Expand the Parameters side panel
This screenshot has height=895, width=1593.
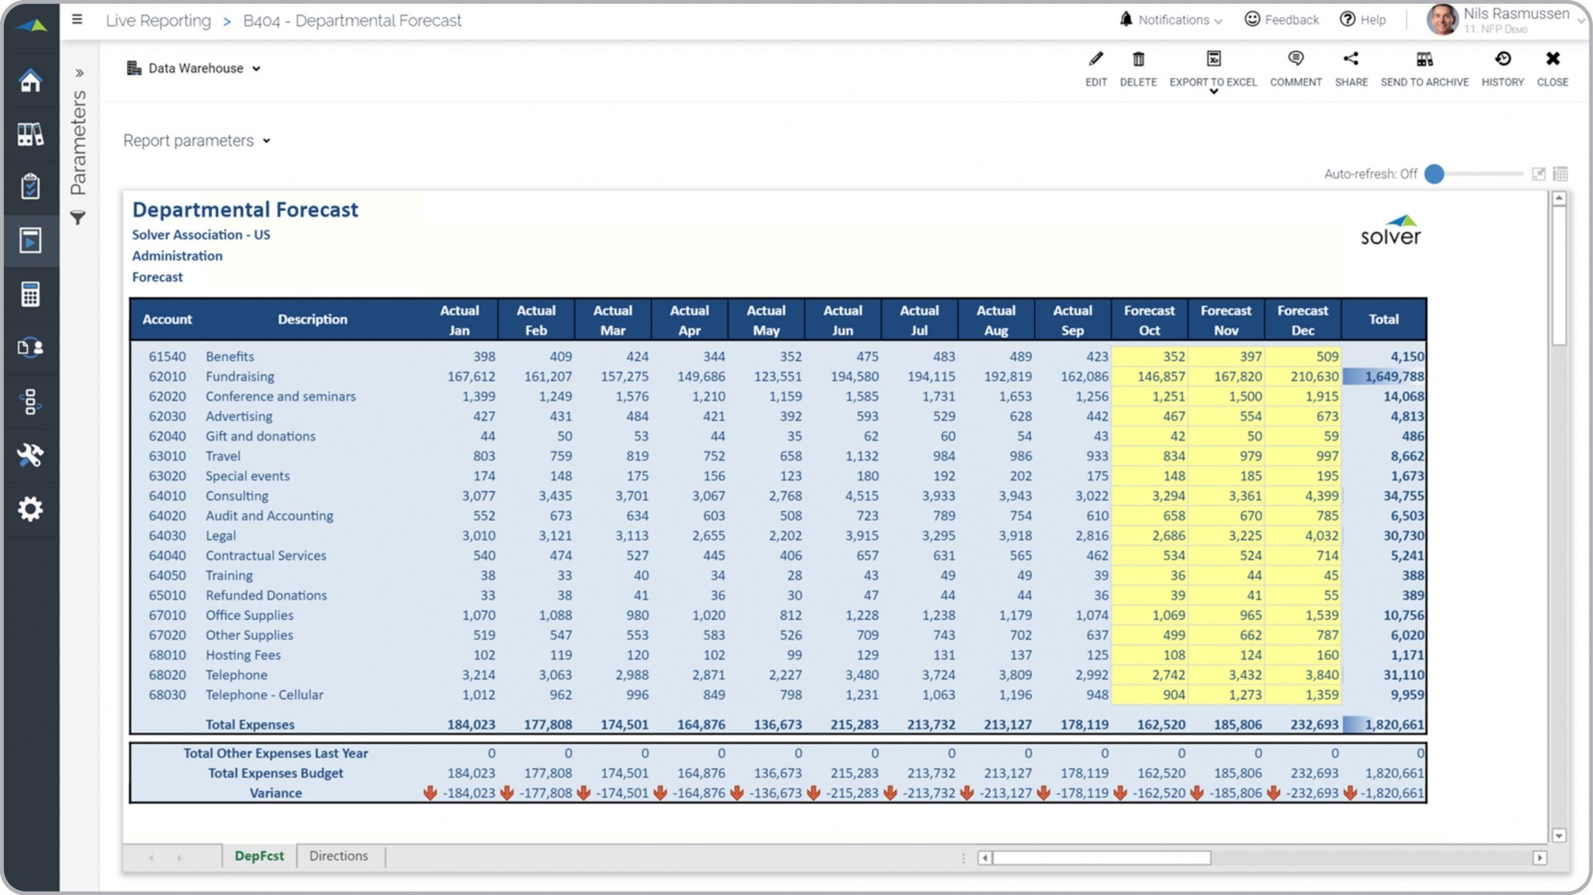(79, 73)
